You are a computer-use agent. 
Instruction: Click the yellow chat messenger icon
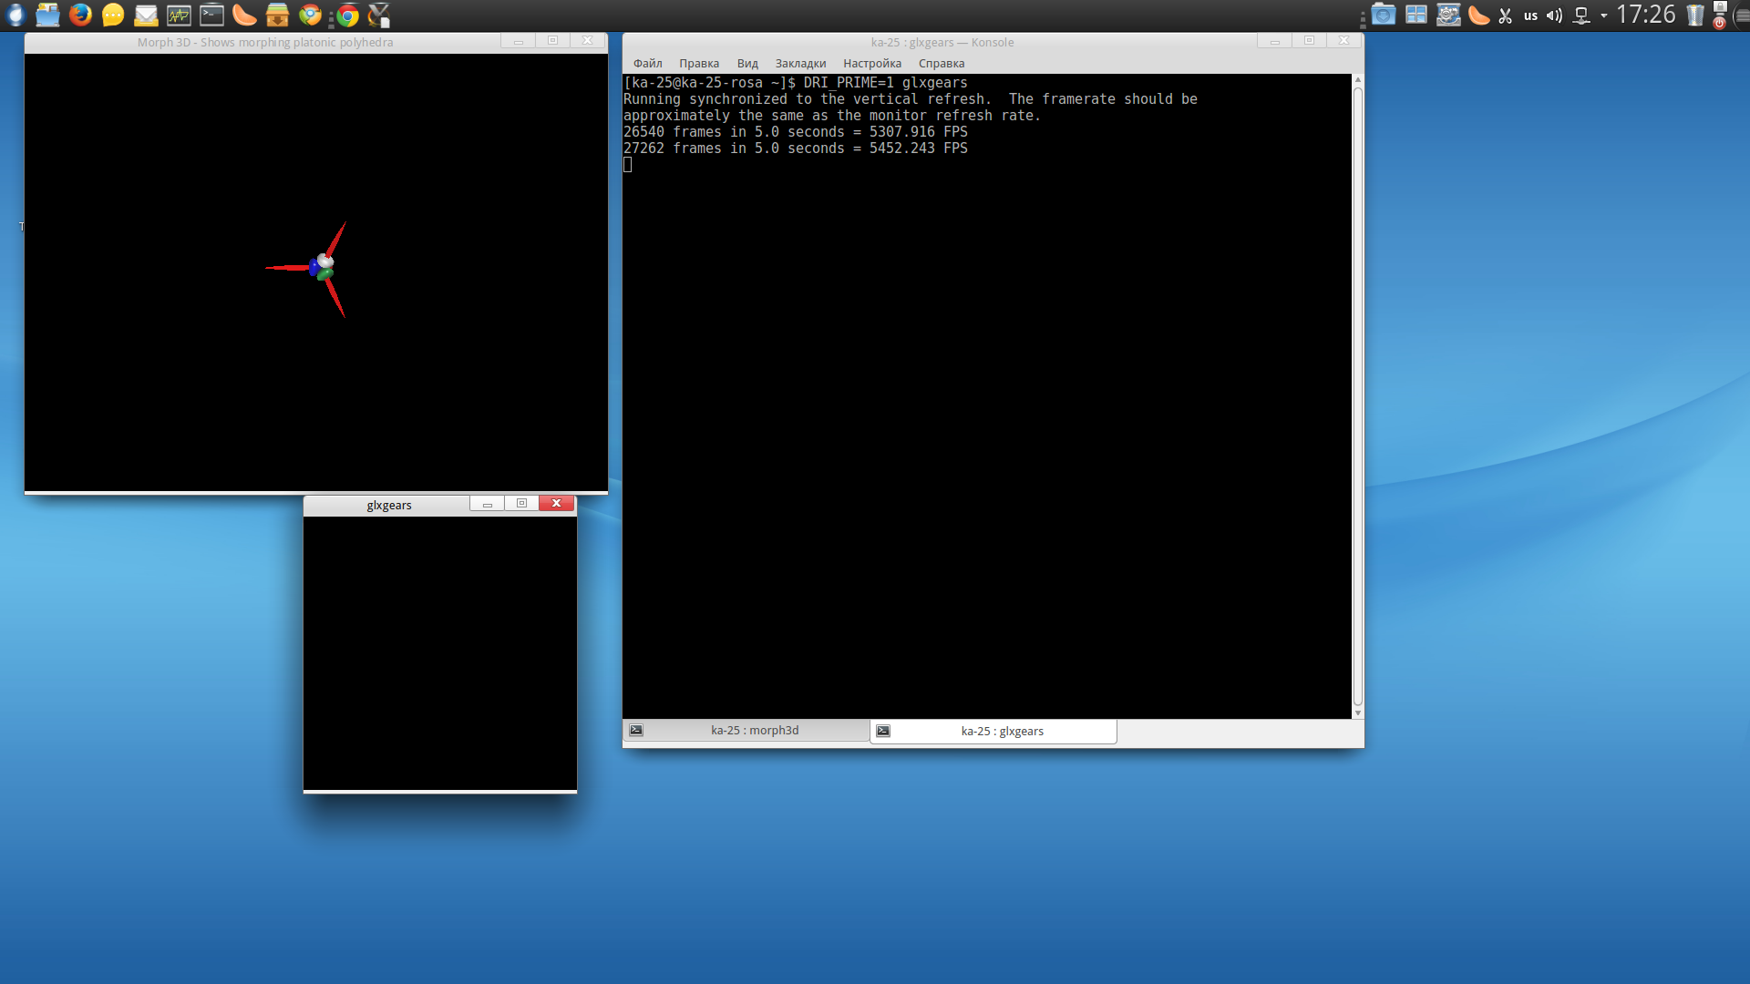click(113, 15)
